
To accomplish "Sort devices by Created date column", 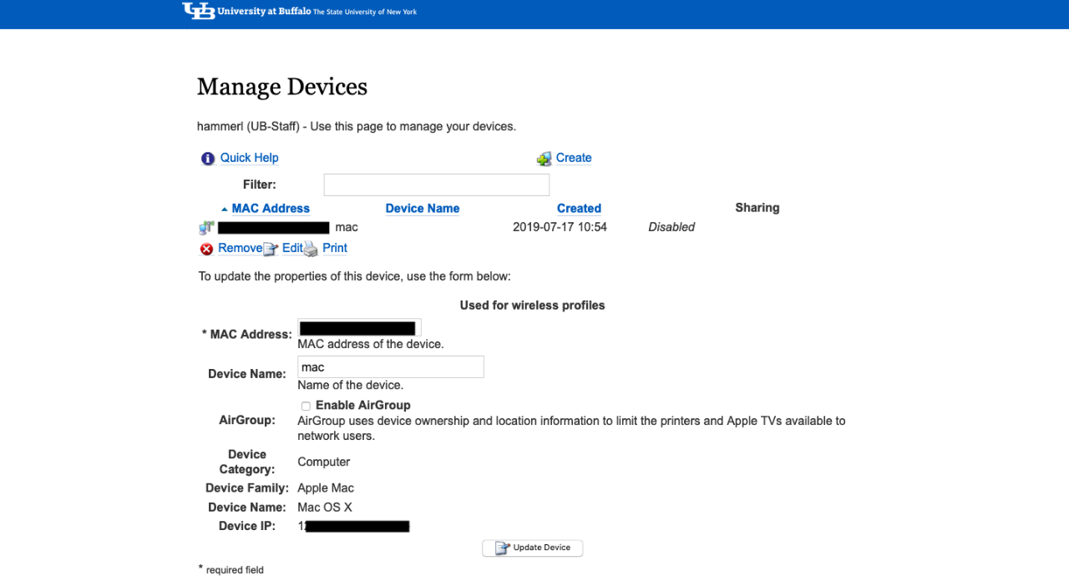I will [x=579, y=209].
